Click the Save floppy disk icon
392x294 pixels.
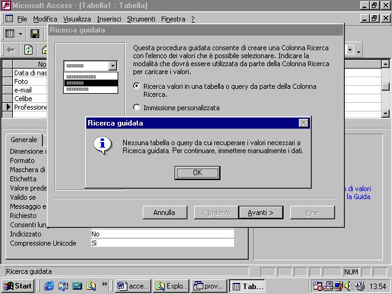tap(35, 34)
